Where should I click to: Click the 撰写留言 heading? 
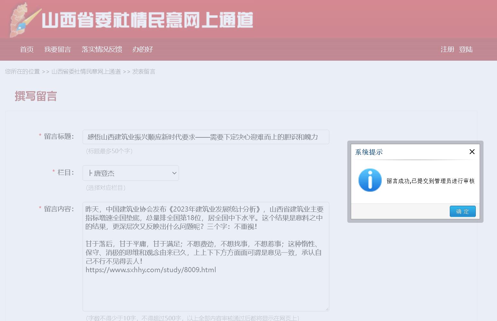click(36, 96)
